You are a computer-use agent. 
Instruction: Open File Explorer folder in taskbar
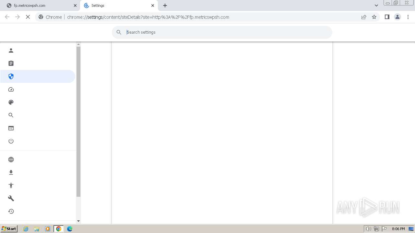tap(37, 229)
